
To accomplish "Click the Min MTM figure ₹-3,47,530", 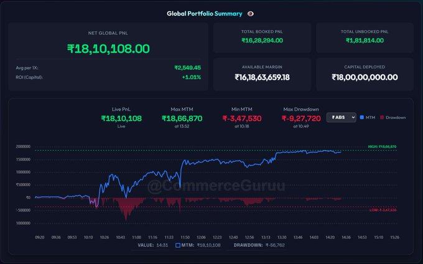I will coord(242,118).
